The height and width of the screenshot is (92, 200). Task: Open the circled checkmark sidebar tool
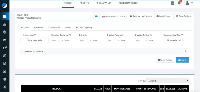pos(5,56)
